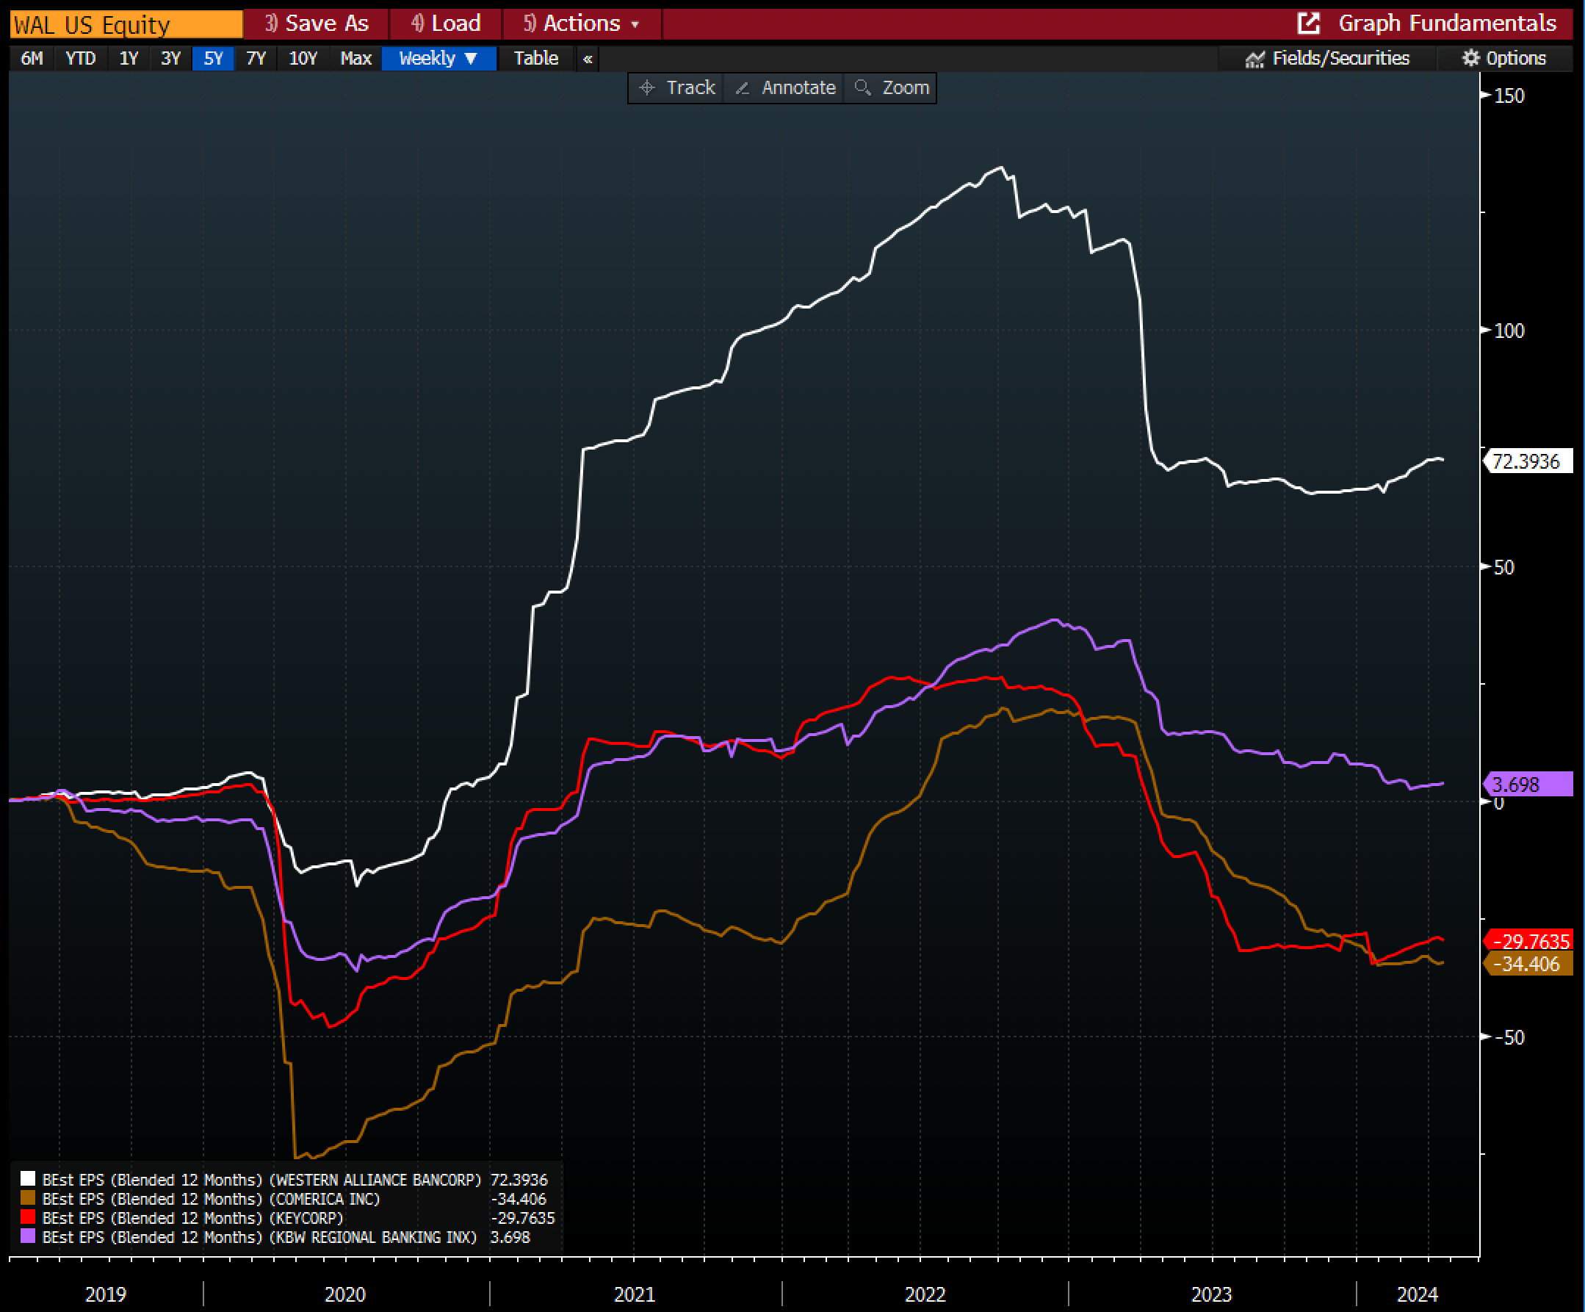The height and width of the screenshot is (1312, 1585).
Task: Click the KeyCorp legend label
Action: click(x=192, y=1218)
